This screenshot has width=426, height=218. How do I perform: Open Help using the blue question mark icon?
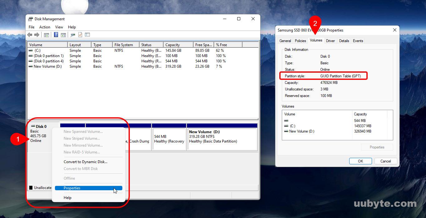(56, 34)
